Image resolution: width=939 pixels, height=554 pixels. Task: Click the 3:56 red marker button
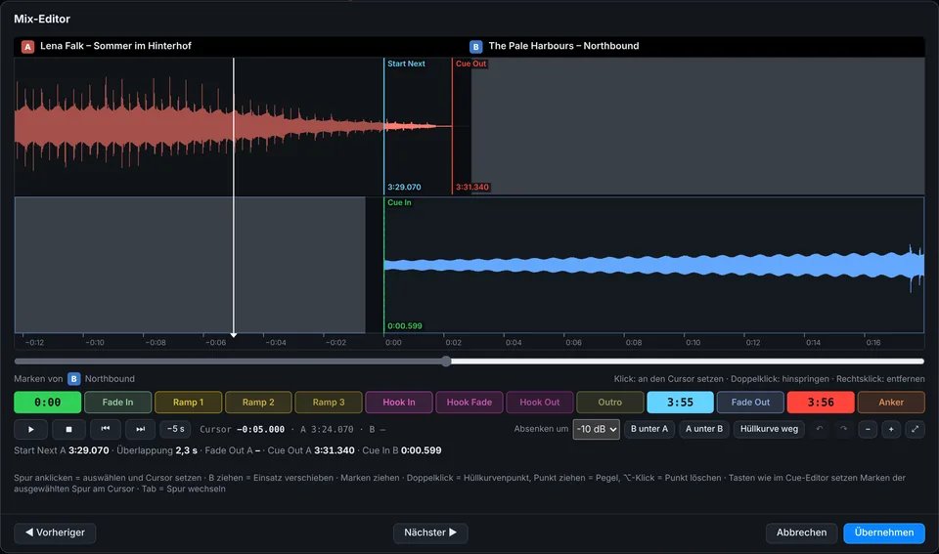(821, 402)
